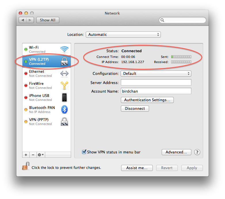225x199 pixels.
Task: Select iPhone USB in the service list
Action: [47, 97]
